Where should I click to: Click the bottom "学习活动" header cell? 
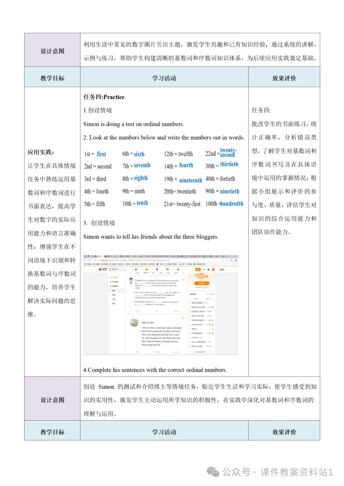[164, 431]
